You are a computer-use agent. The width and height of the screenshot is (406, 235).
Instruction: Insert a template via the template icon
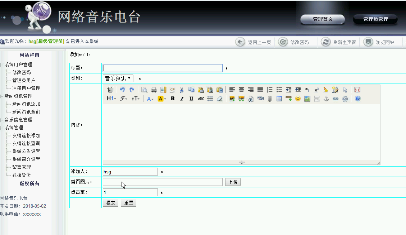coord(163,90)
